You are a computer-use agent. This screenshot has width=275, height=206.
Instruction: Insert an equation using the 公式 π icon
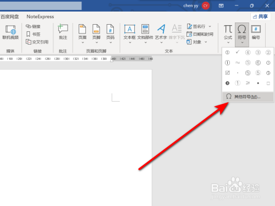point(228,29)
